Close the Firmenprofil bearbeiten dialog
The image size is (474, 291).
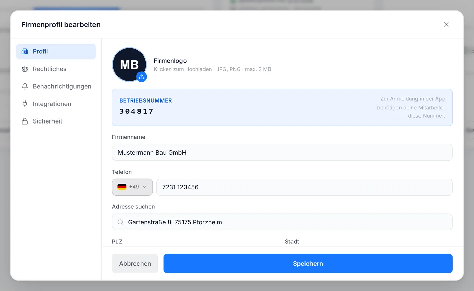(446, 24)
